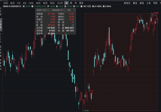Open the 画线 drawing tools
This screenshot has width=161, height=112.
tap(142, 3)
